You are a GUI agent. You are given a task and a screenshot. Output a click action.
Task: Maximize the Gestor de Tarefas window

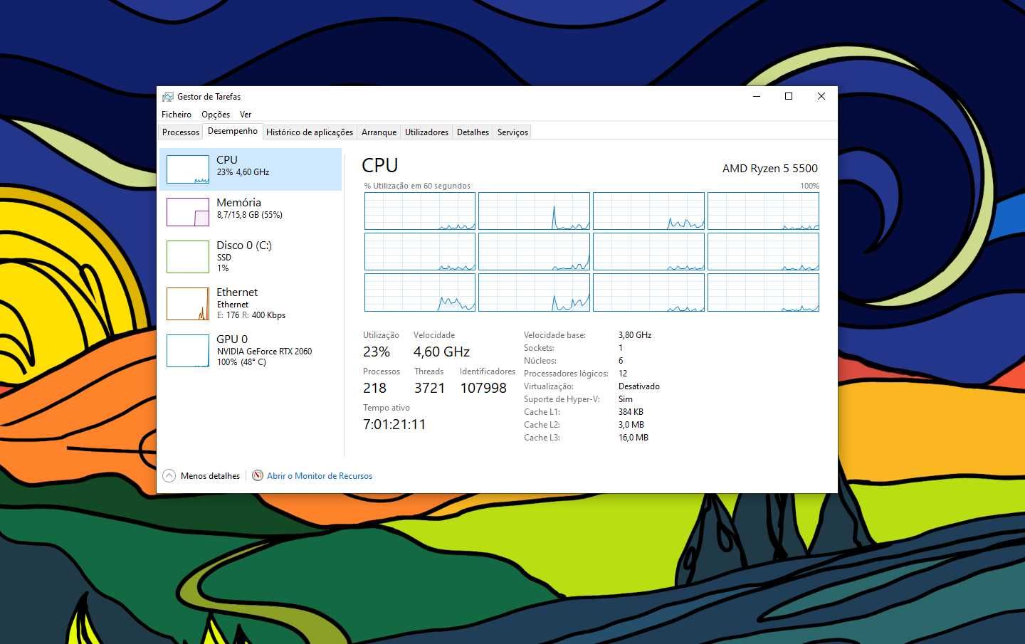click(789, 96)
